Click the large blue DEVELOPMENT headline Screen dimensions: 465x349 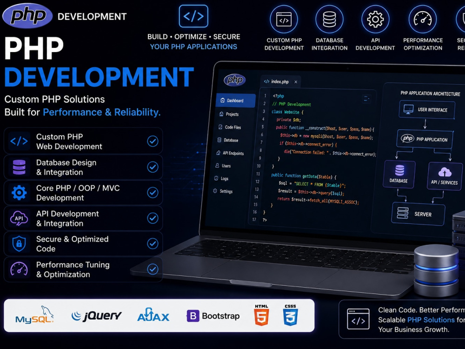[x=100, y=77]
